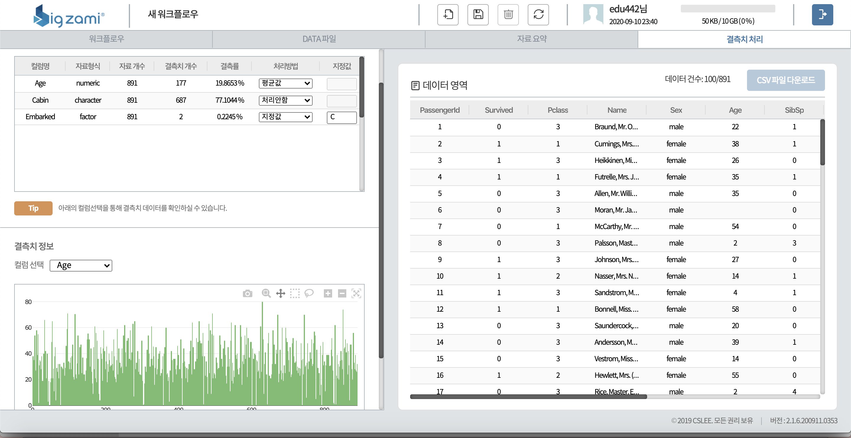The height and width of the screenshot is (438, 851).
Task: Select the chart box select tool
Action: pyautogui.click(x=295, y=293)
